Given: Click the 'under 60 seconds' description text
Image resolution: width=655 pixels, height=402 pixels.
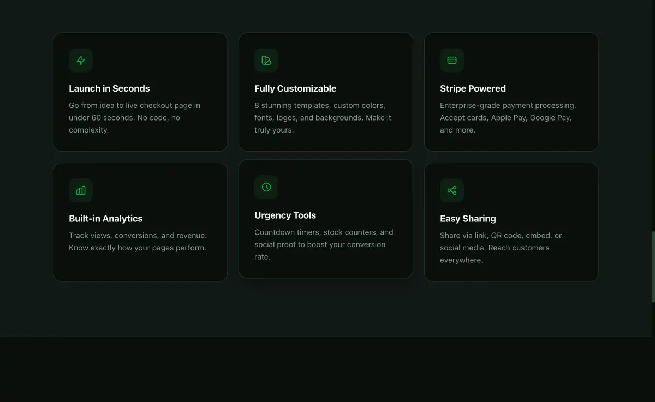Looking at the screenshot, I should (x=134, y=117).
